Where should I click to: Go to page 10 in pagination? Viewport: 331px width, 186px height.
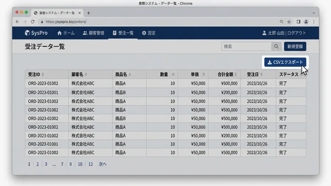(x=80, y=164)
